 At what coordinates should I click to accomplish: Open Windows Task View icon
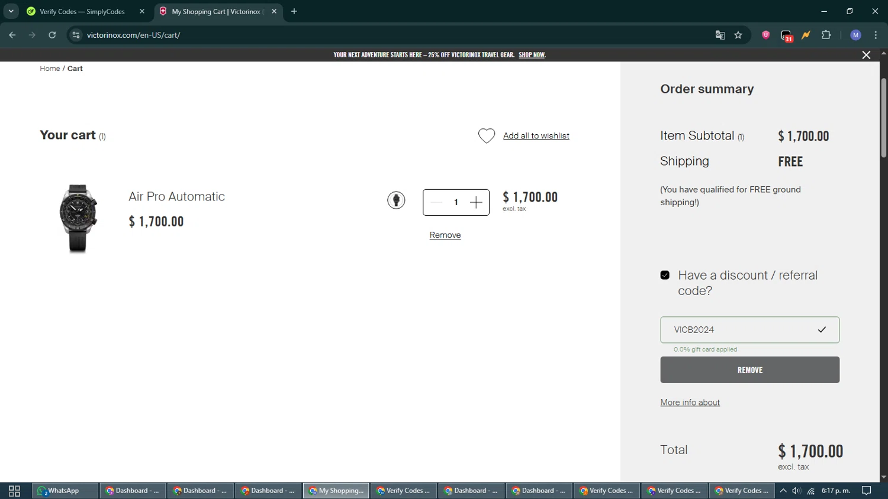[x=14, y=491]
